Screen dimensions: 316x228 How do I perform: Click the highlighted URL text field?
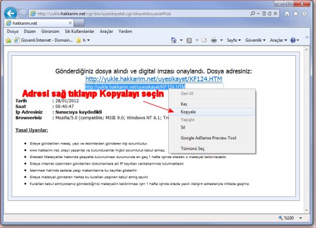point(154,87)
